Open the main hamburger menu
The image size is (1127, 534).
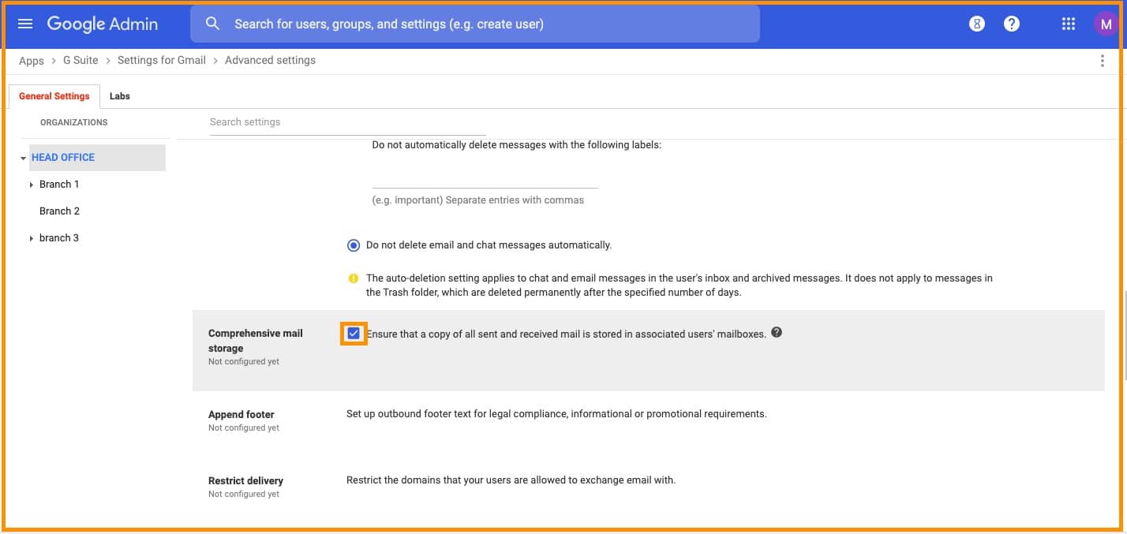click(25, 24)
